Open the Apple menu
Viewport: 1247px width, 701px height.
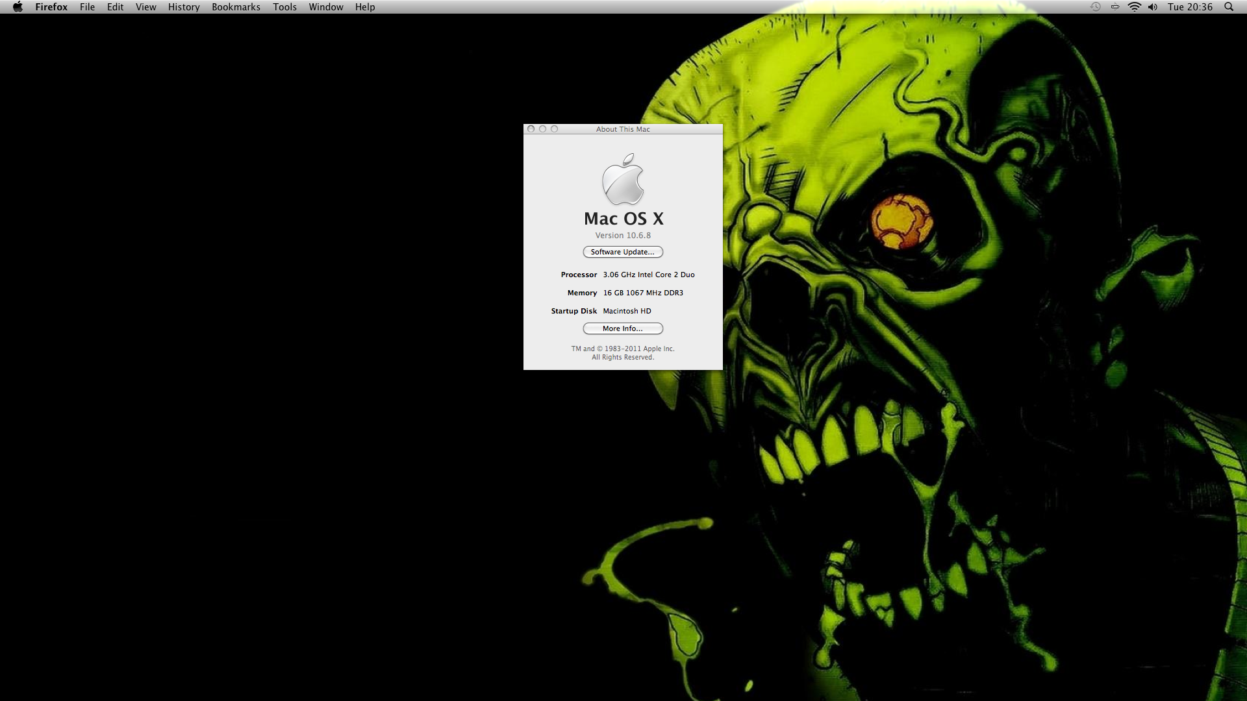pos(18,7)
